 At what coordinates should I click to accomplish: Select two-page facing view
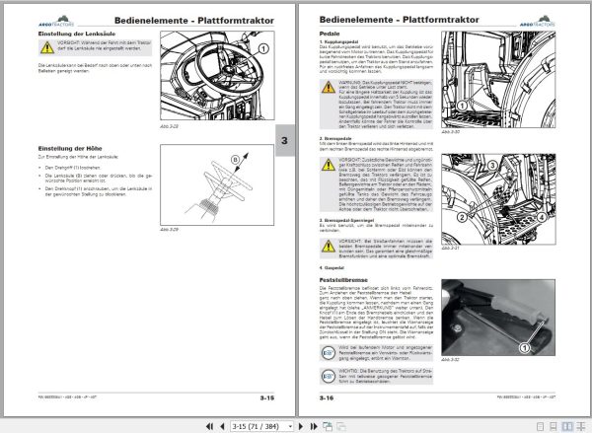567,426
